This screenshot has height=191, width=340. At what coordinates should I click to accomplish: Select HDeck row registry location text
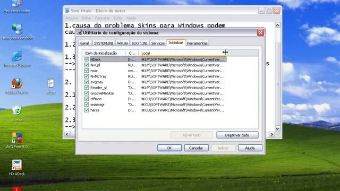182,59
